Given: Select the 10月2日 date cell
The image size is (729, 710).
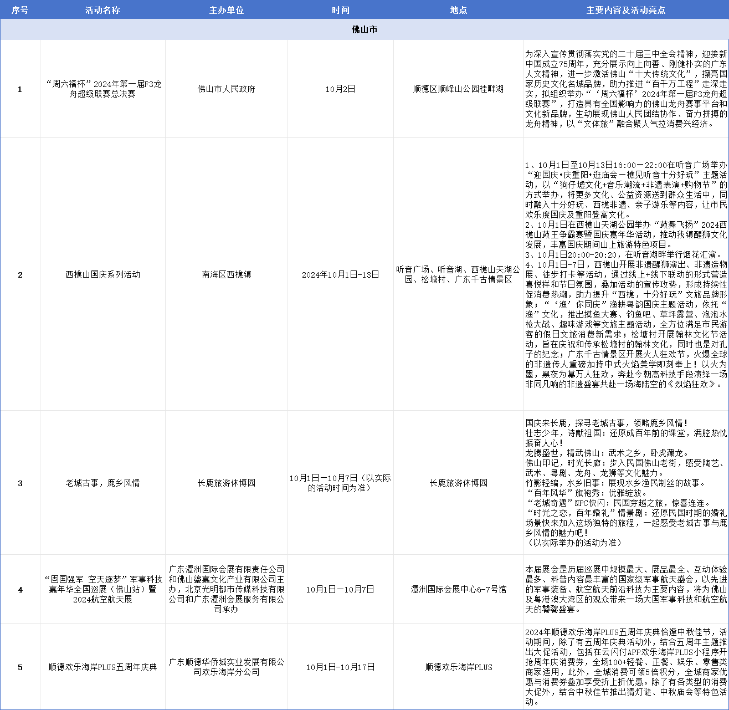Looking at the screenshot, I should pyautogui.click(x=340, y=89).
